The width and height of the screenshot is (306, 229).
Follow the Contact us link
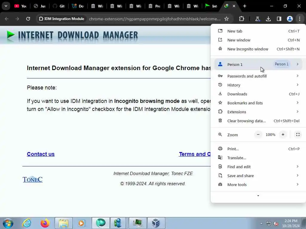coord(41,154)
